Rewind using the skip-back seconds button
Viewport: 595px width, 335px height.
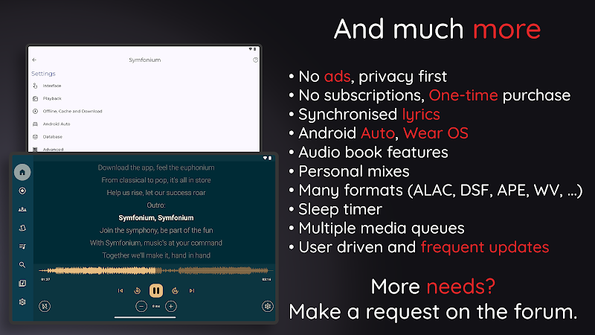pyautogui.click(x=138, y=290)
